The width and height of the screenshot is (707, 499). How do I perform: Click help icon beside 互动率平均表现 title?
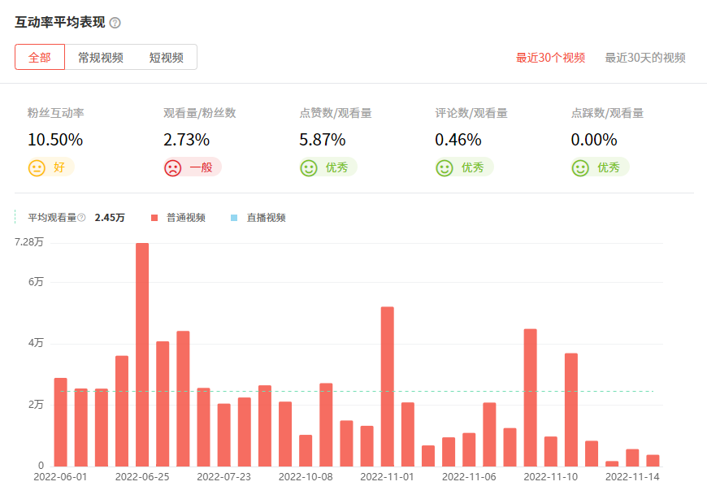tap(115, 22)
